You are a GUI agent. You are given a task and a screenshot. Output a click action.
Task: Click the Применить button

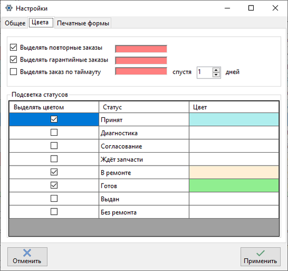[261, 257]
